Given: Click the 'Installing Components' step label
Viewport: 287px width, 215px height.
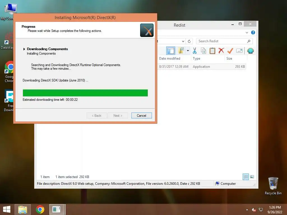Looking at the screenshot, I should pos(41,53).
